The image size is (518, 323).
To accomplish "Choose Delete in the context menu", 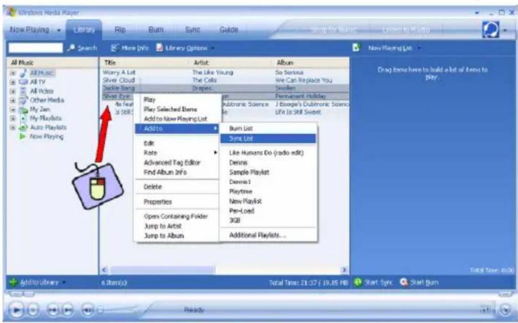I will pos(177,187).
